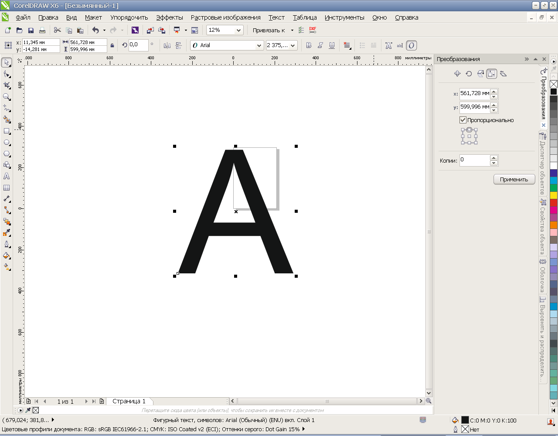The width and height of the screenshot is (558, 436).
Task: Choose the Ellipse tool
Action: [7, 143]
